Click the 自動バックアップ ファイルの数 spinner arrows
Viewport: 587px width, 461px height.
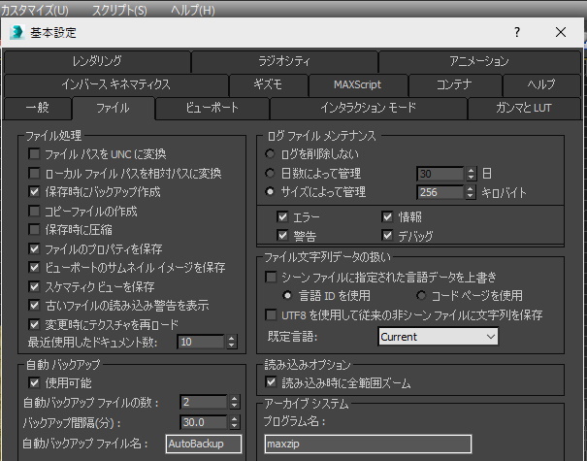click(x=235, y=402)
